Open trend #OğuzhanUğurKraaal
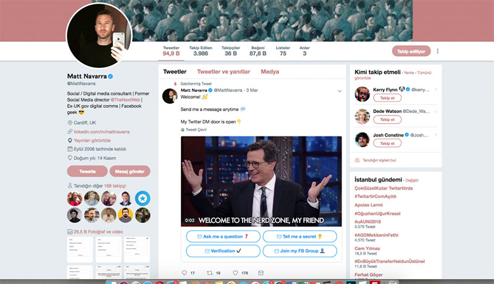This screenshot has height=284, width=494. point(377,214)
